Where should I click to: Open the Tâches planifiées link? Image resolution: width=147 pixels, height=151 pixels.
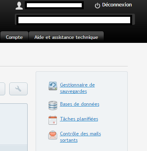[x=79, y=119]
